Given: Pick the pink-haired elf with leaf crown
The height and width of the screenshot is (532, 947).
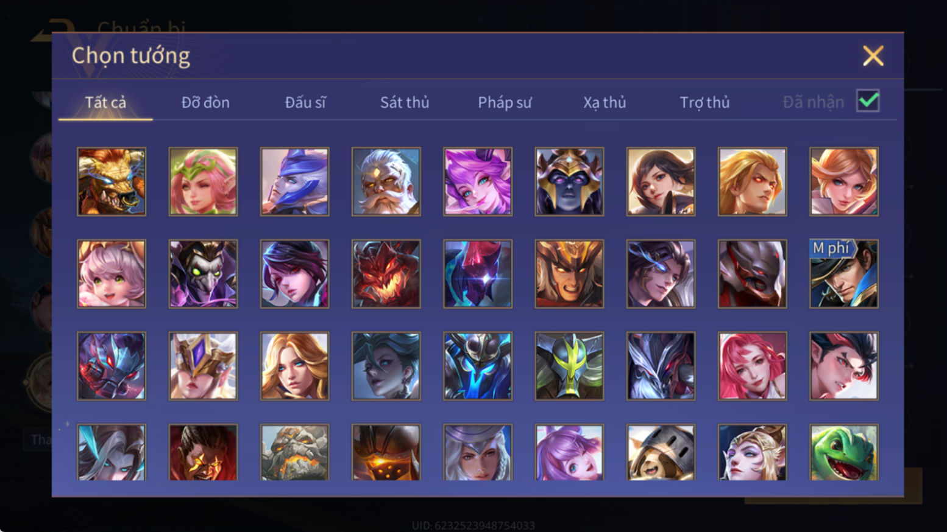Looking at the screenshot, I should (x=203, y=181).
